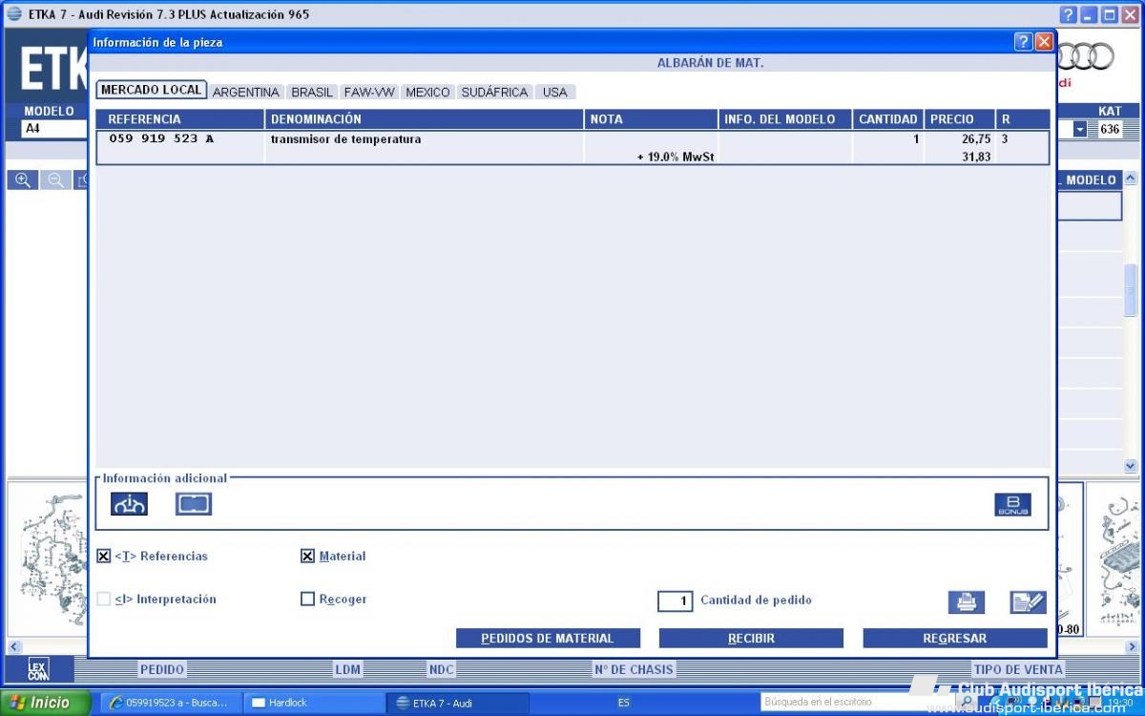Close the Información de la pieza dialog
Screen dimensions: 1145x716
coord(1044,42)
